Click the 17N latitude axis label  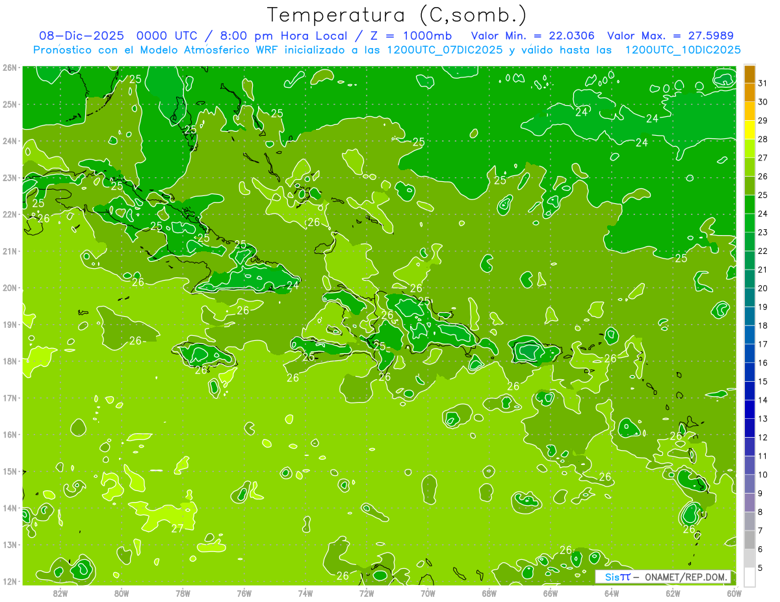(10, 398)
